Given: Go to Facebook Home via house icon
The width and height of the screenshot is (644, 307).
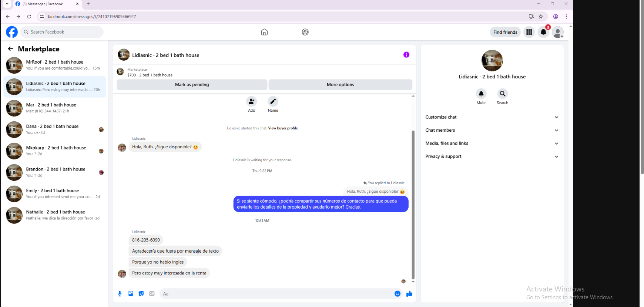Looking at the screenshot, I should [264, 32].
